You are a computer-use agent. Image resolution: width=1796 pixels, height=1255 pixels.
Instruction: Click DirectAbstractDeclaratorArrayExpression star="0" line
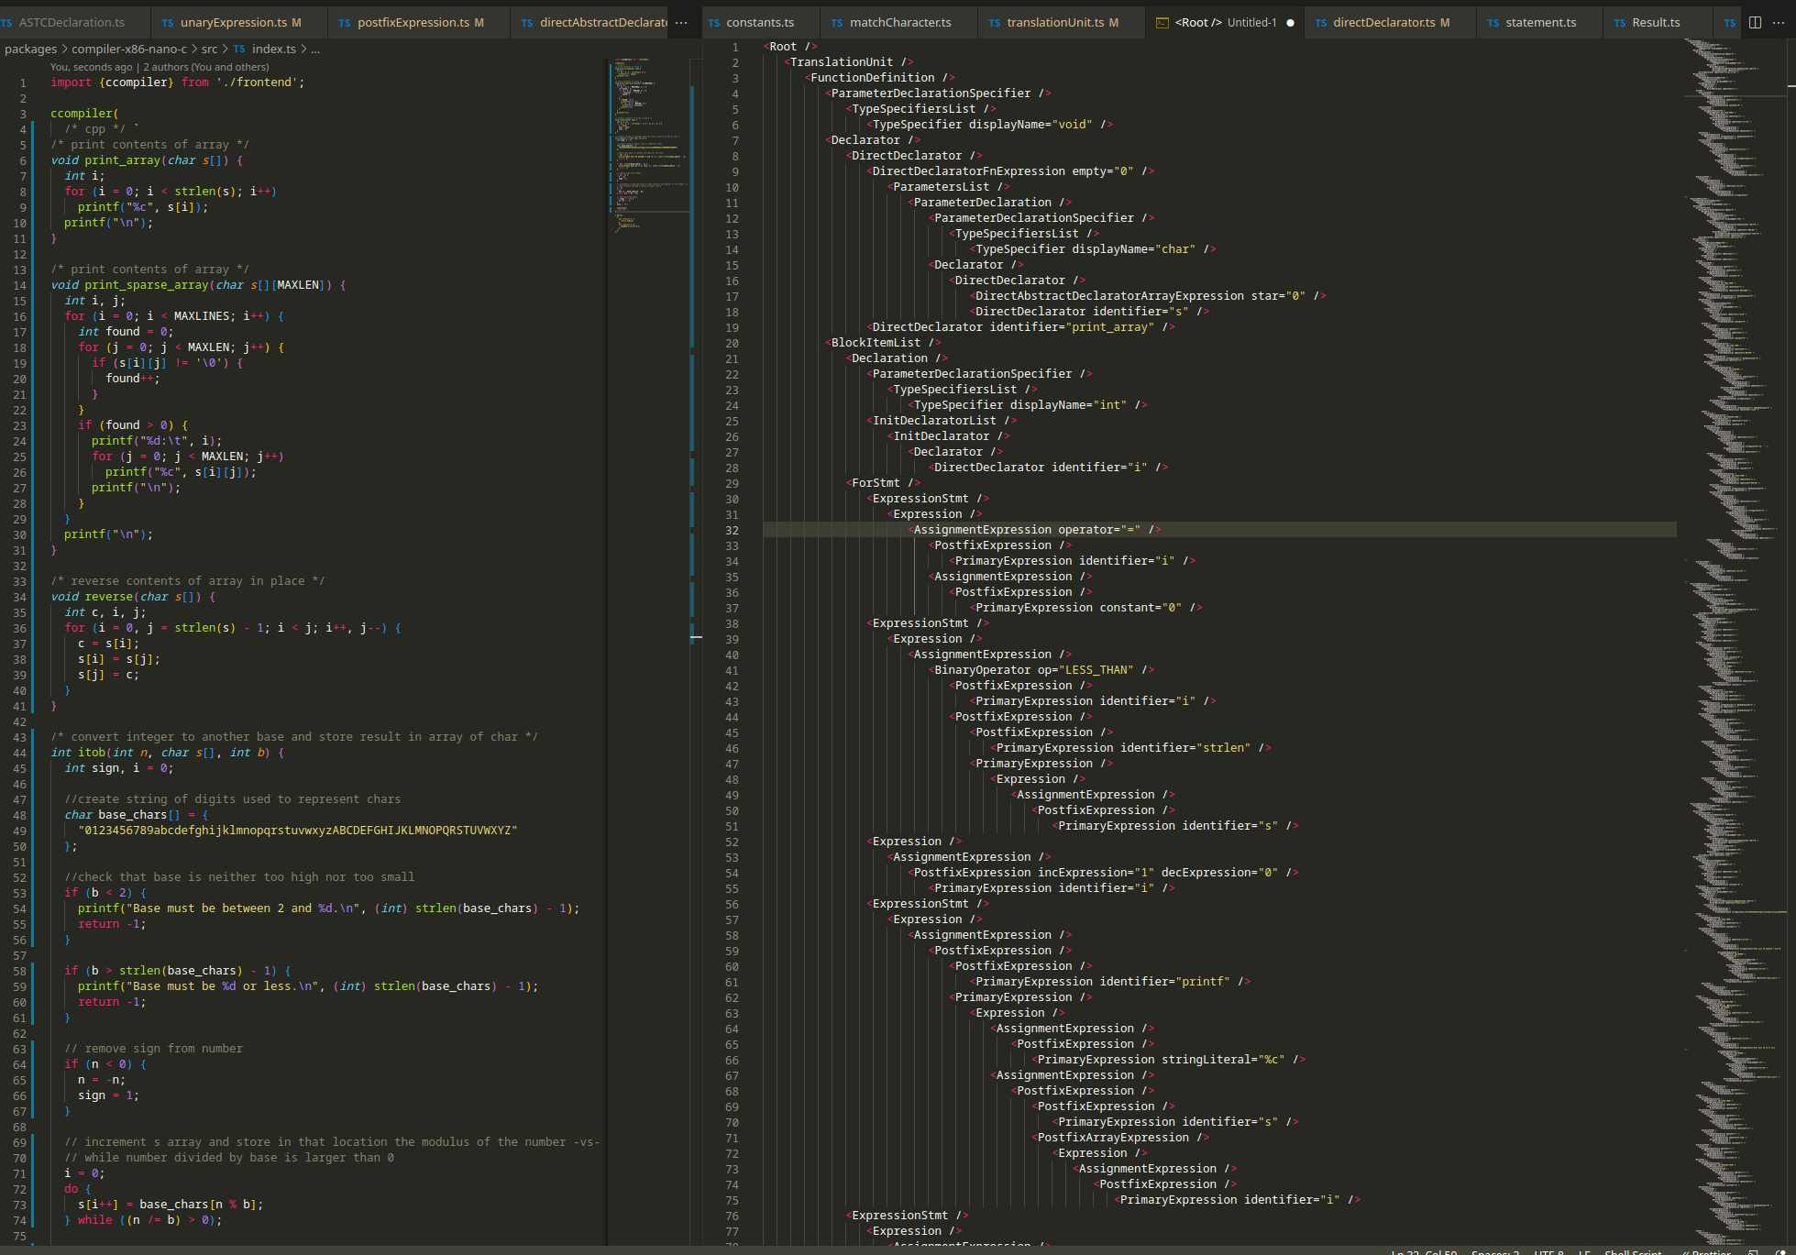point(1148,296)
